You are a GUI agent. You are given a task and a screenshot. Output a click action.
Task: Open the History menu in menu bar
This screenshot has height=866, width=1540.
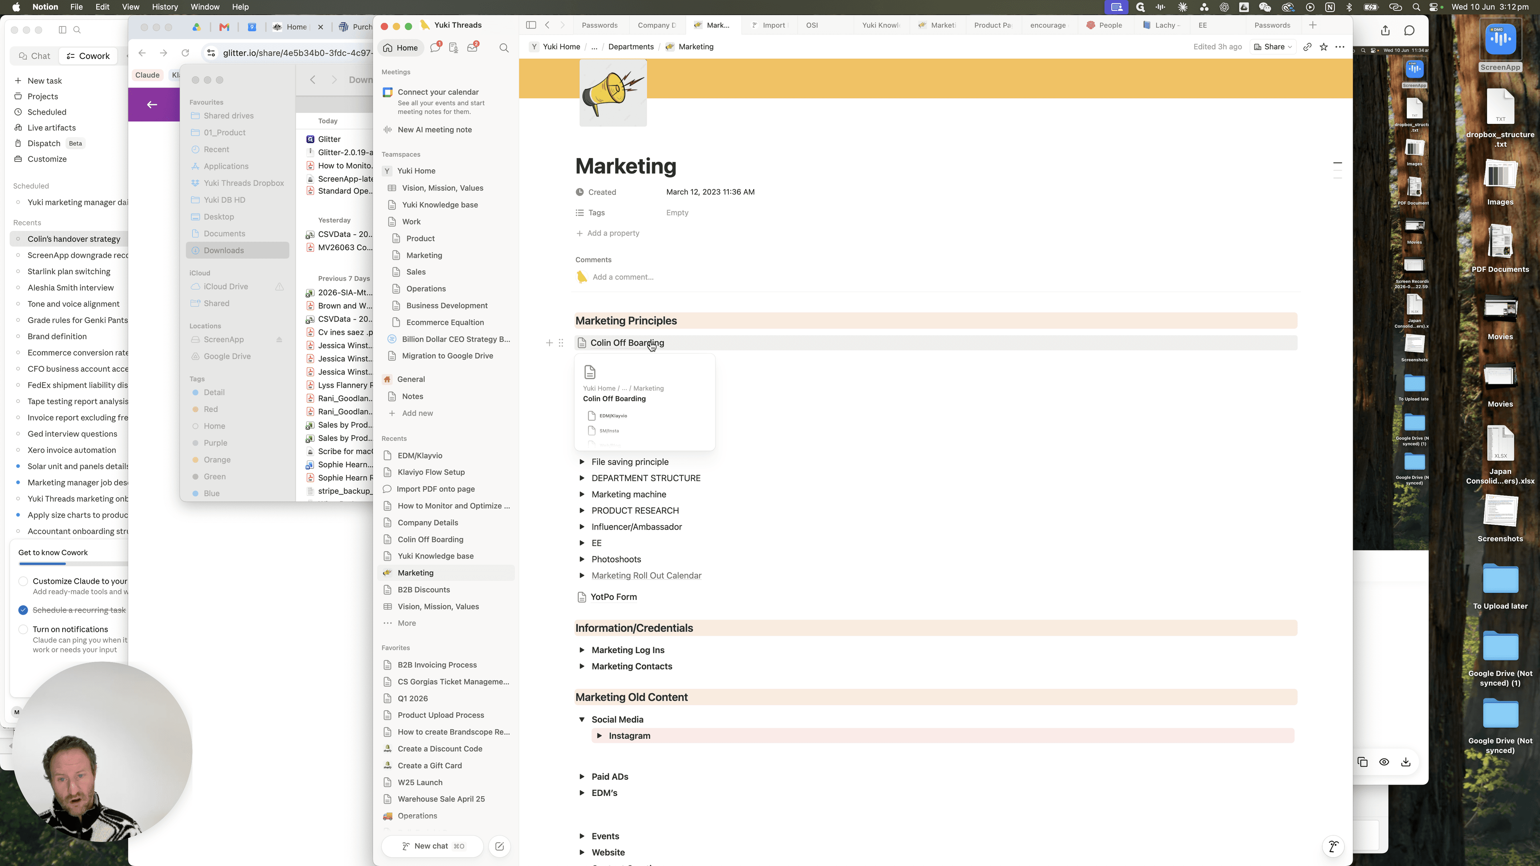click(x=164, y=7)
